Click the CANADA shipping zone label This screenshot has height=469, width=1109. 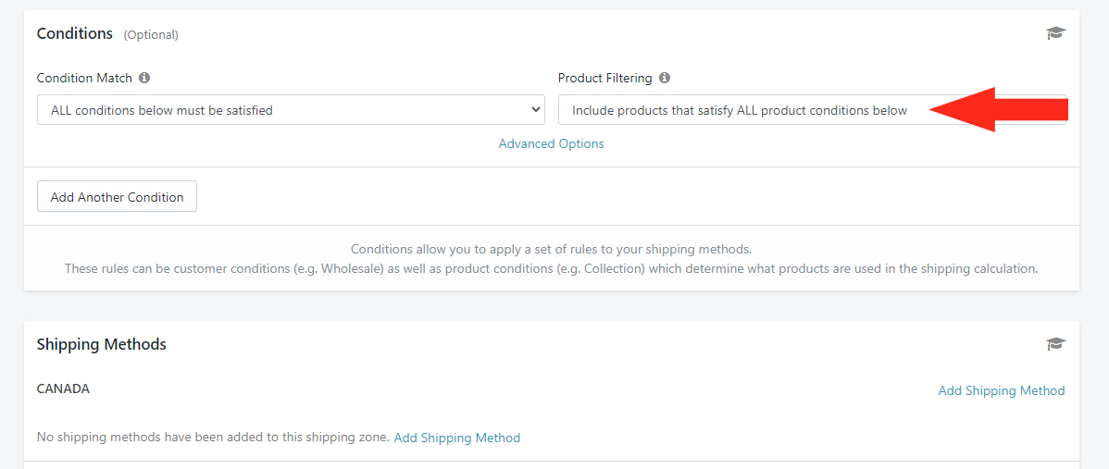pos(63,389)
